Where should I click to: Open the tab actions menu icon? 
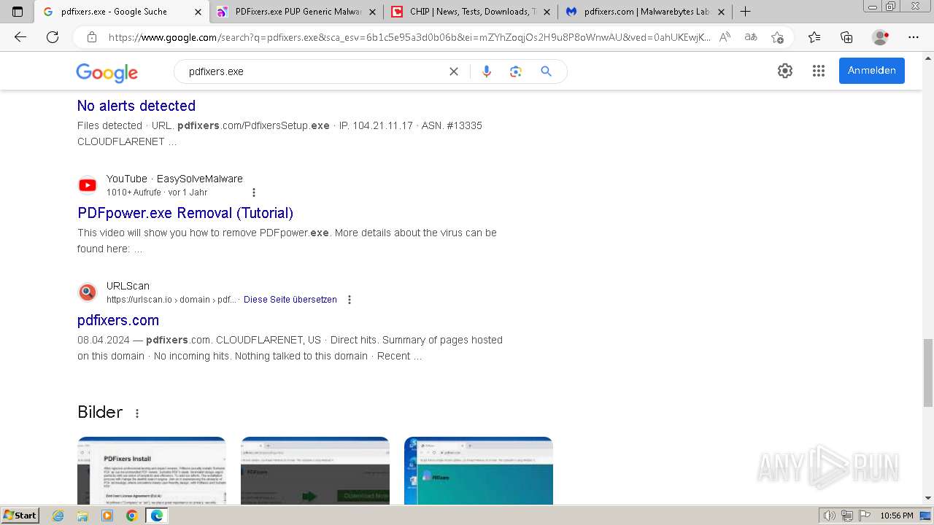coord(18,12)
